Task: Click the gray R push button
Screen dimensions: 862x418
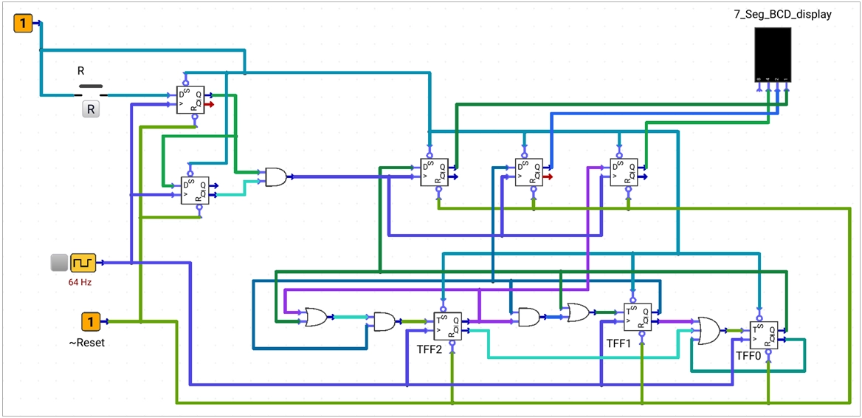Action: (92, 109)
